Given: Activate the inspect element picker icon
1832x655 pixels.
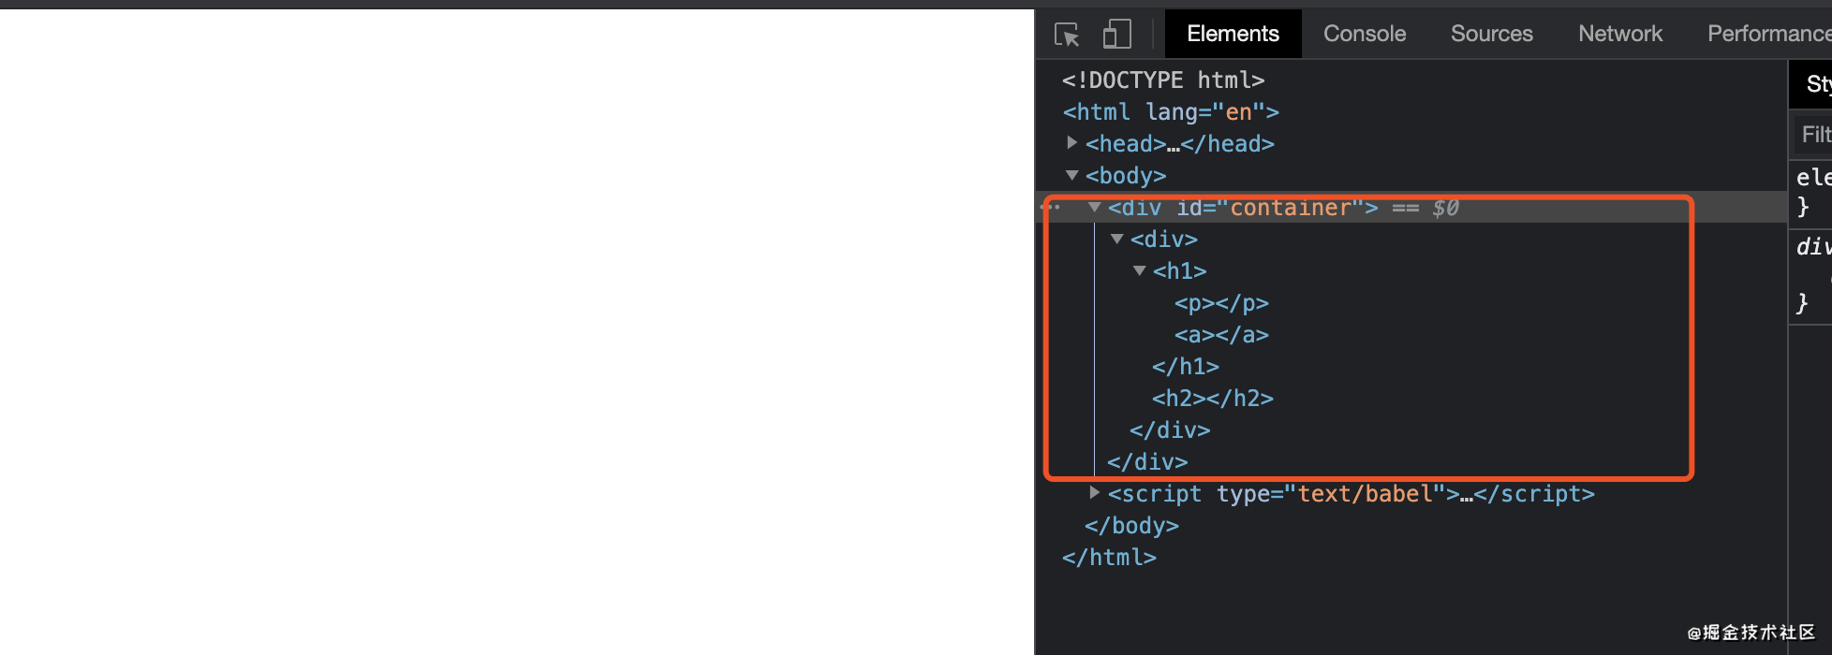Looking at the screenshot, I should coord(1067,35).
